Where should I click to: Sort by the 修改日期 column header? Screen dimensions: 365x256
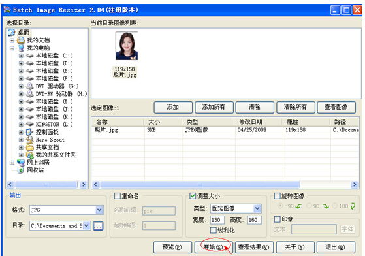point(259,121)
